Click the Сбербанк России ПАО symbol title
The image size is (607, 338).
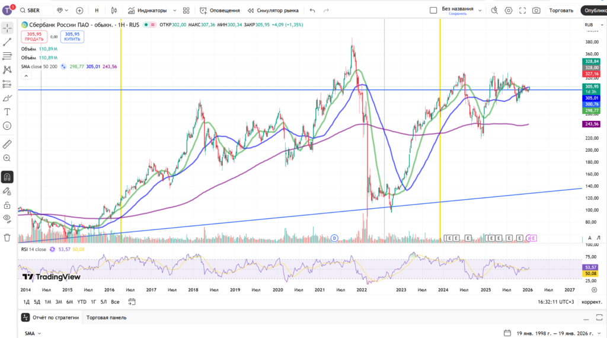tap(71, 25)
